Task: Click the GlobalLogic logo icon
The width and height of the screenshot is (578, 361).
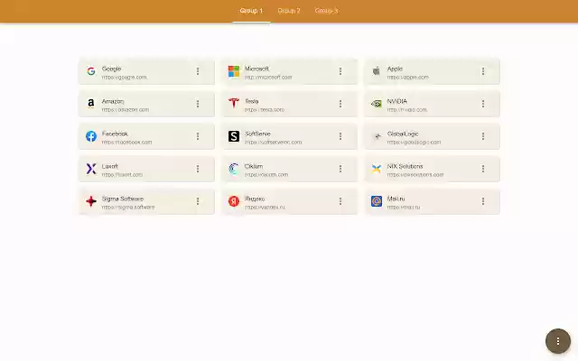Action: (377, 136)
